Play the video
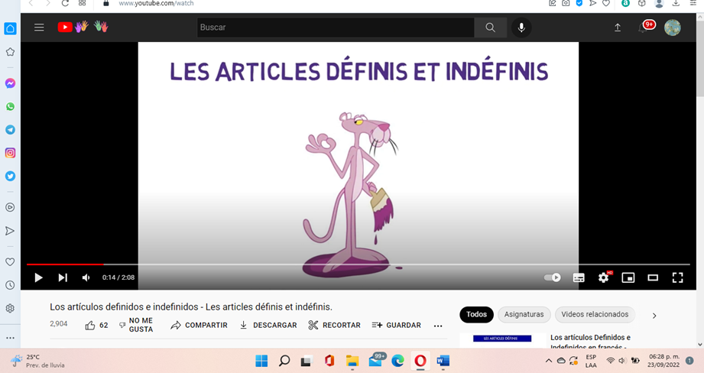This screenshot has height=373, width=704. coord(39,278)
